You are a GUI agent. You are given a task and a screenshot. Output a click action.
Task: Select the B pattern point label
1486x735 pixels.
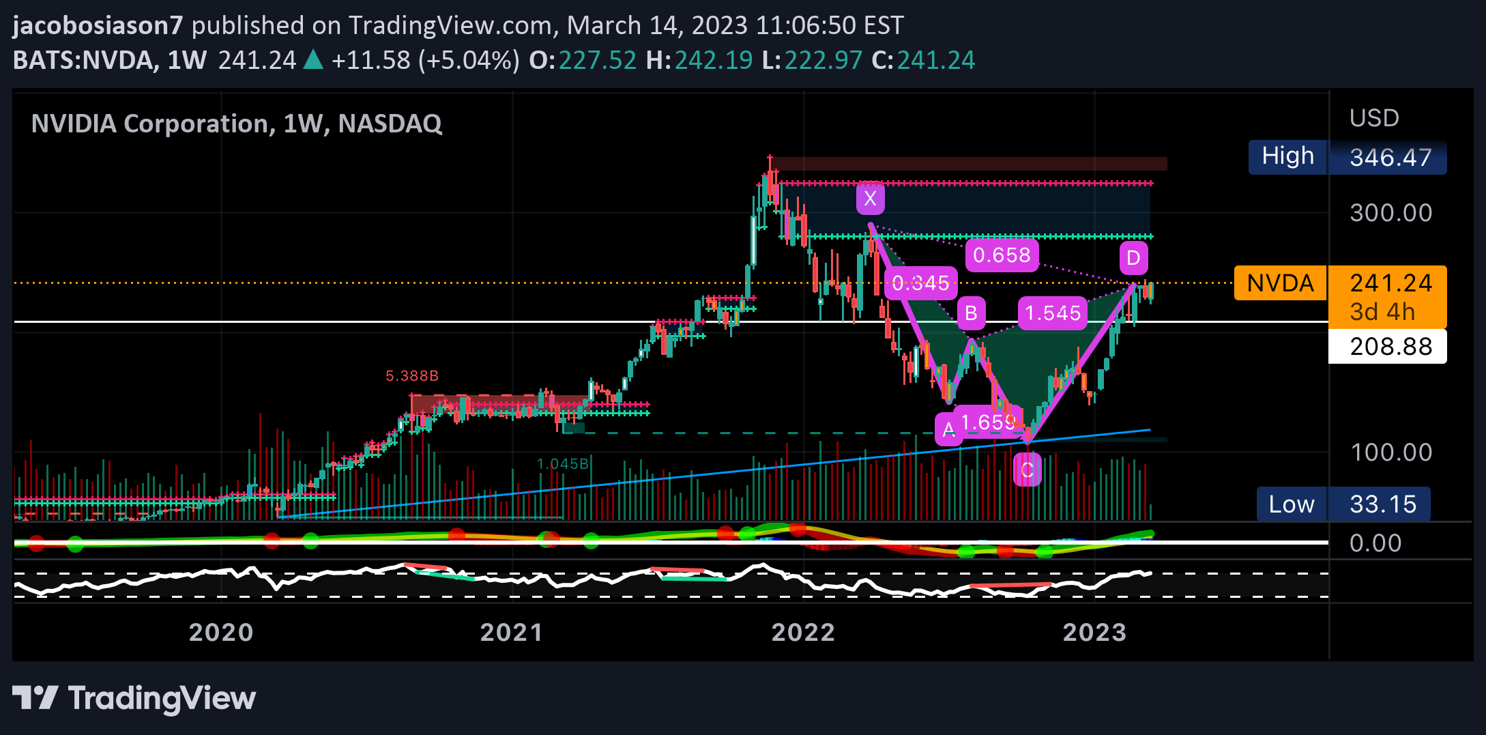971,313
